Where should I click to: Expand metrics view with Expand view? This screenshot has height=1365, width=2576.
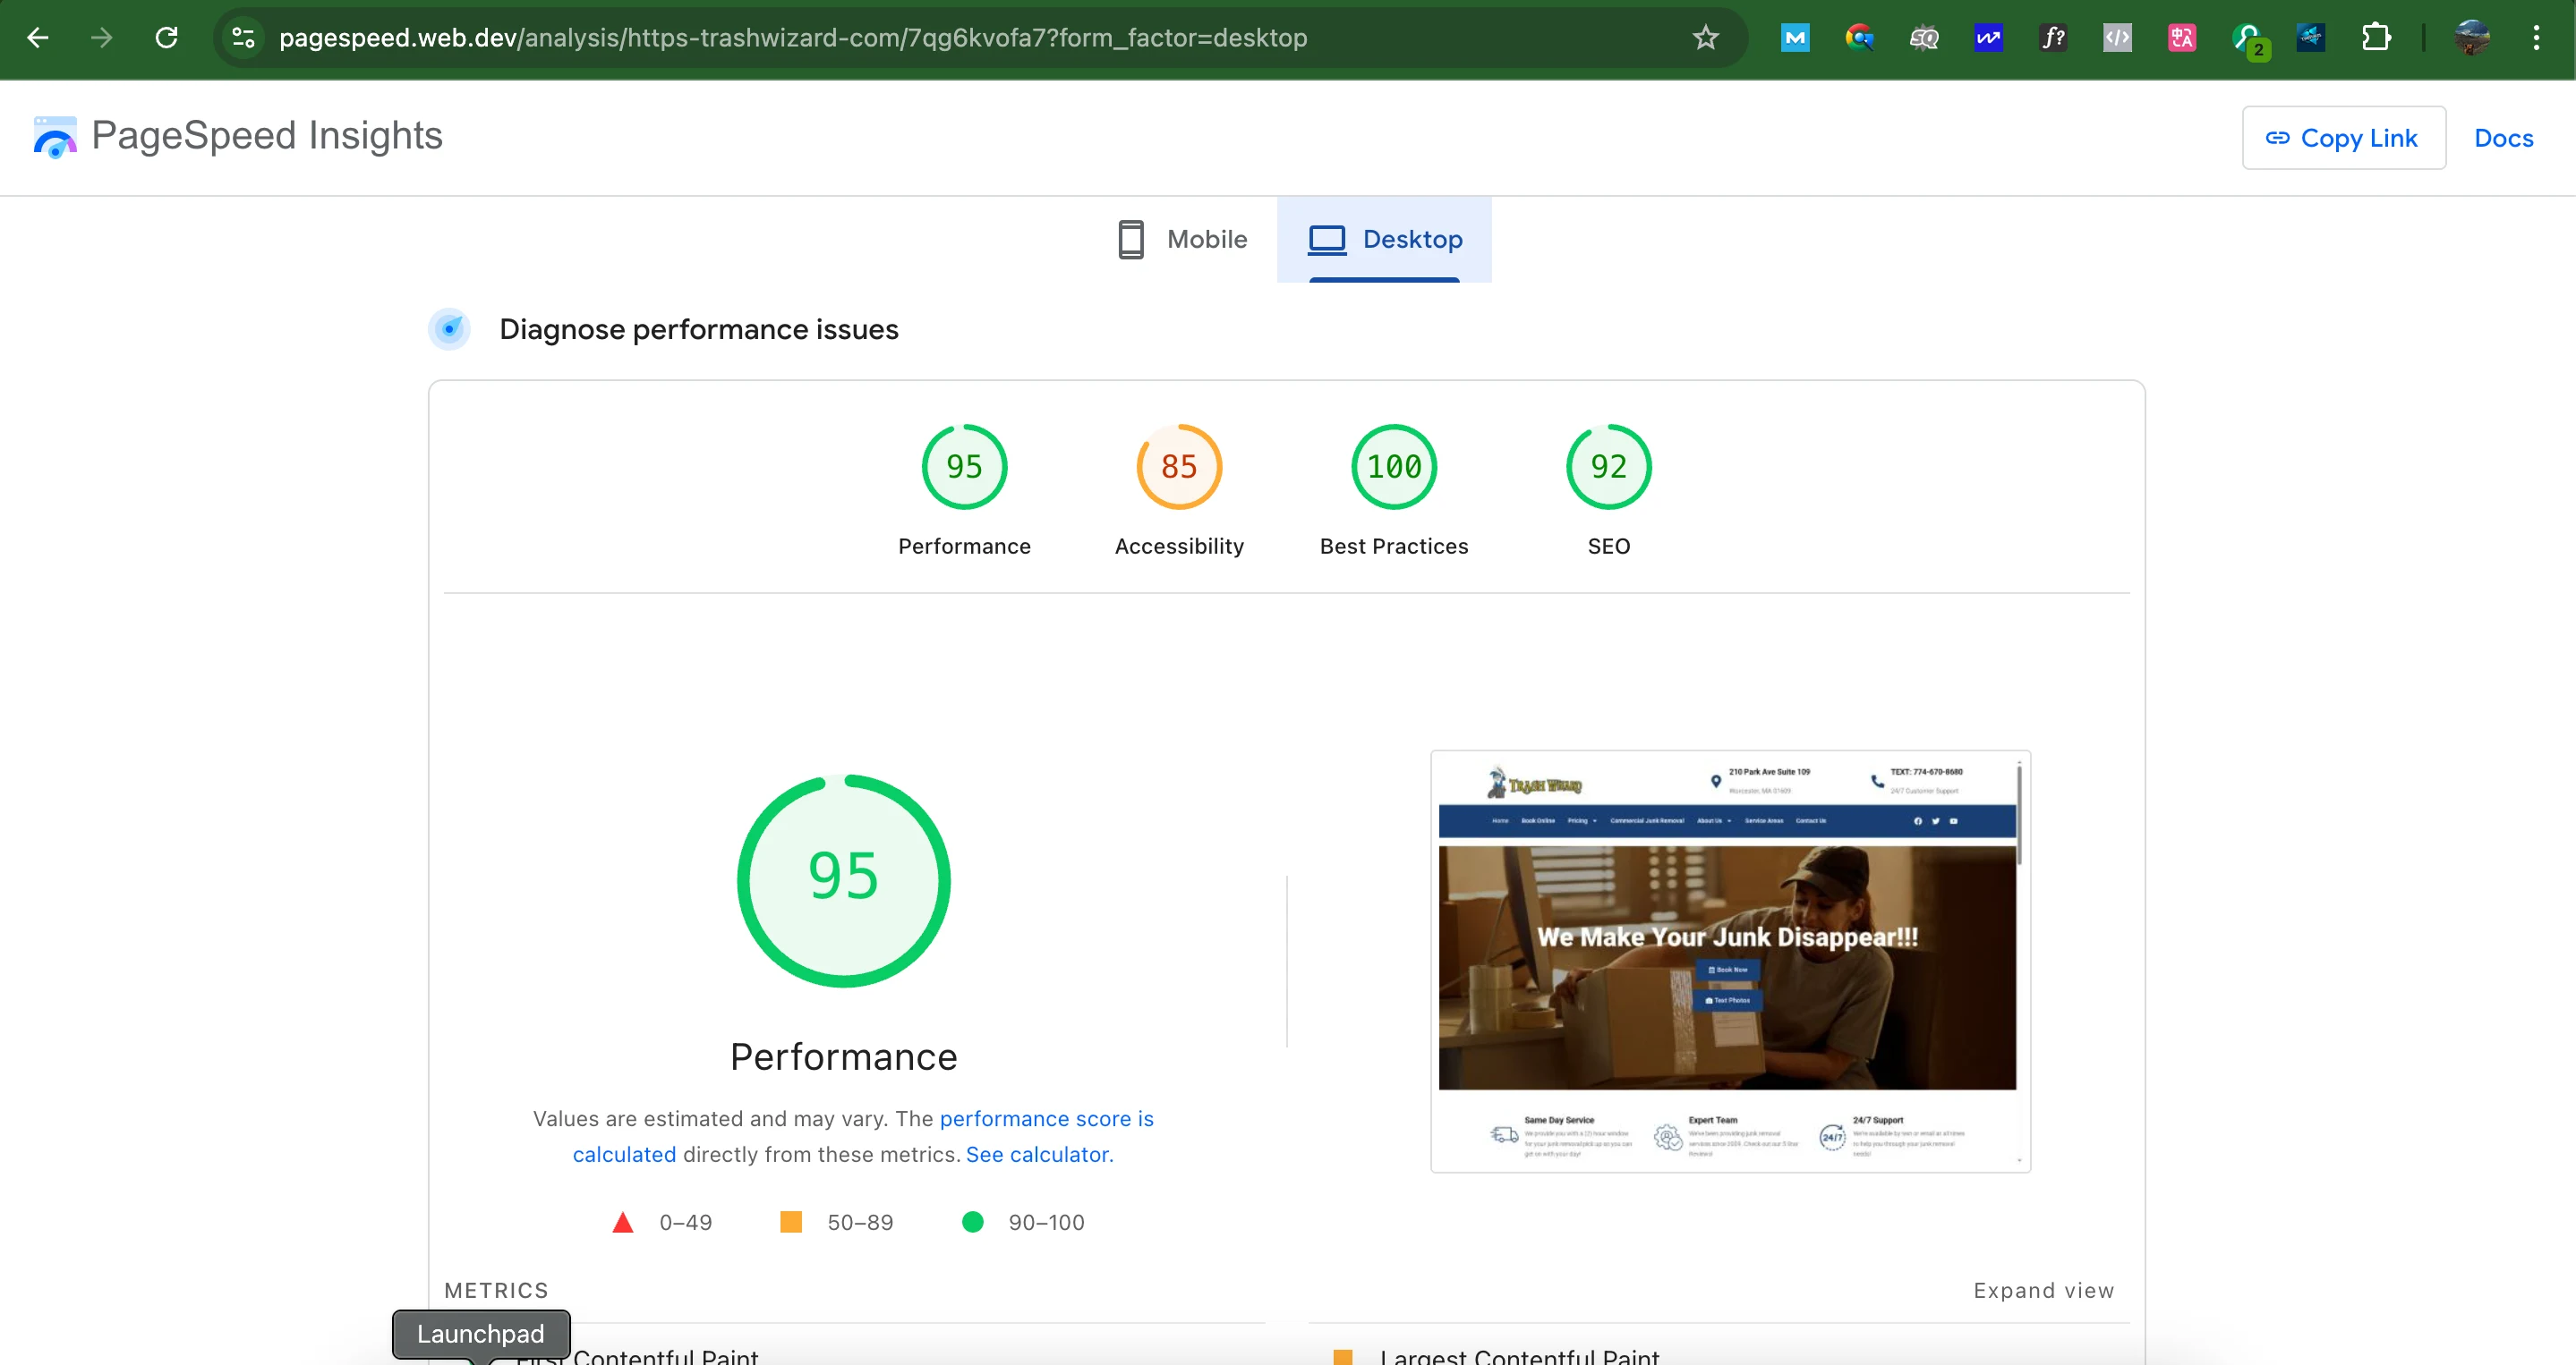2043,1290
